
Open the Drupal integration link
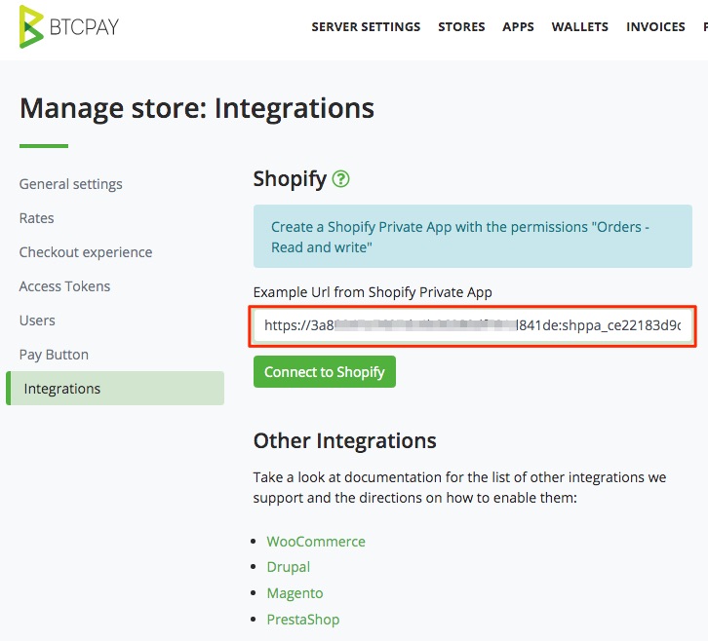[288, 567]
